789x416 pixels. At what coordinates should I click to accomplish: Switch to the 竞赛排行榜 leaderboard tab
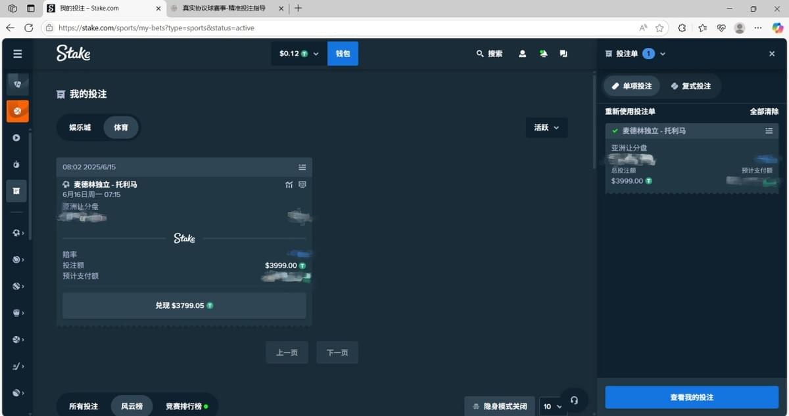(x=187, y=406)
